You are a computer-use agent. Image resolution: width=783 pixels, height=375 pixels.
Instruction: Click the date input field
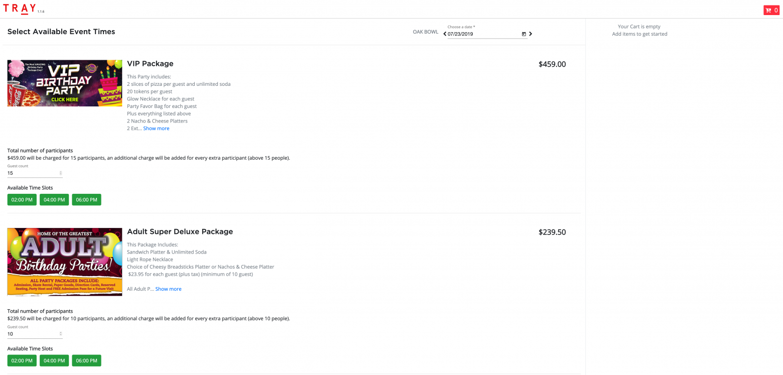(x=482, y=34)
